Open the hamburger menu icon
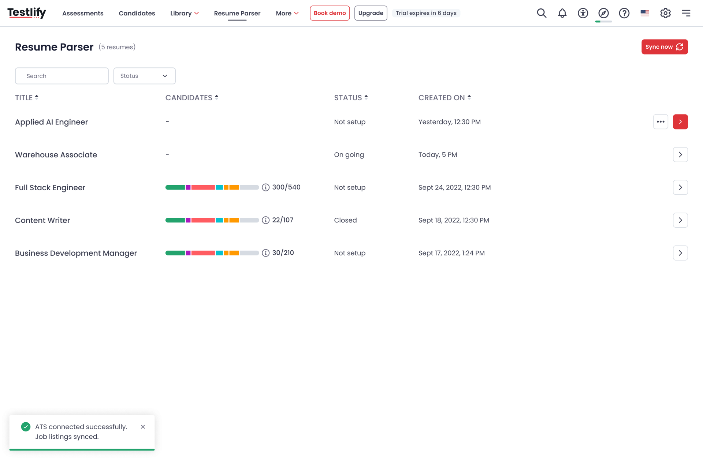Screen dimensions: 703x460 tap(686, 13)
